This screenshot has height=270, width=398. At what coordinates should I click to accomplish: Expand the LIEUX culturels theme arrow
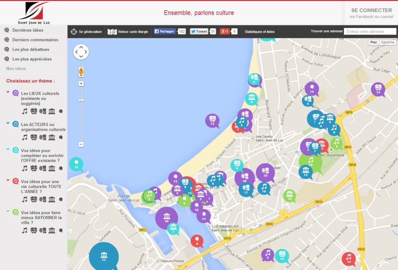[8, 92]
